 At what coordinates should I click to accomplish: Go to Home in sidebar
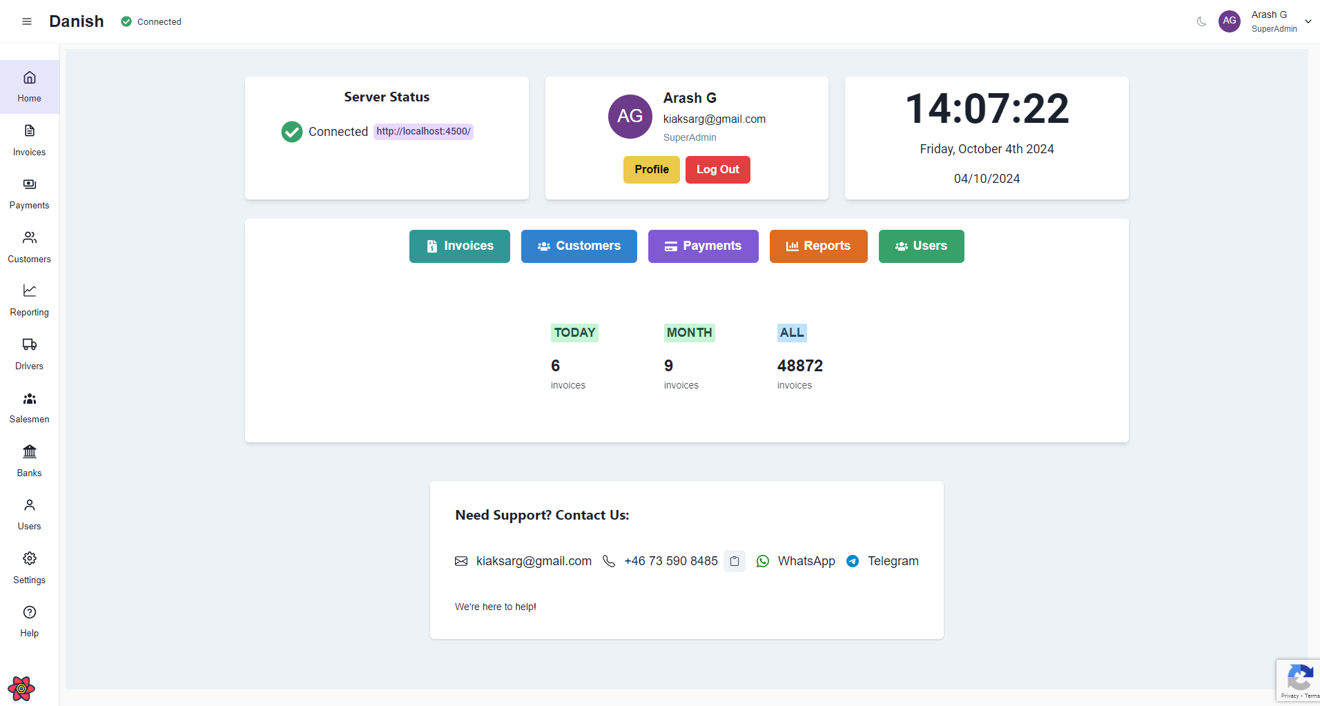tap(30, 87)
